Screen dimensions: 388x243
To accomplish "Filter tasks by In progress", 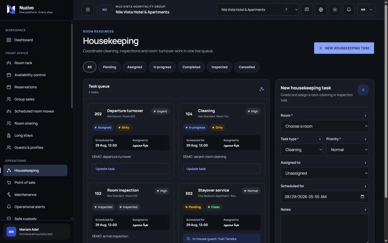I will [162, 67].
